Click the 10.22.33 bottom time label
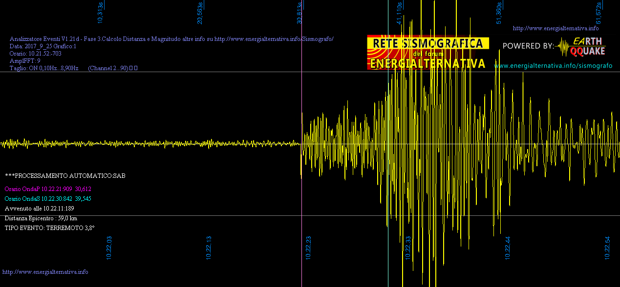The image size is (620, 287). 408,248
